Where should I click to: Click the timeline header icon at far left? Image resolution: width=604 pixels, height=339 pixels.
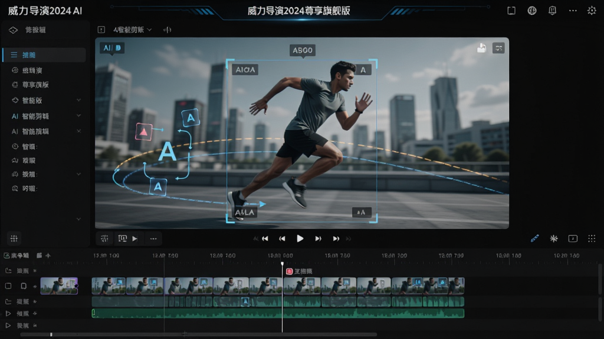pyautogui.click(x=6, y=255)
